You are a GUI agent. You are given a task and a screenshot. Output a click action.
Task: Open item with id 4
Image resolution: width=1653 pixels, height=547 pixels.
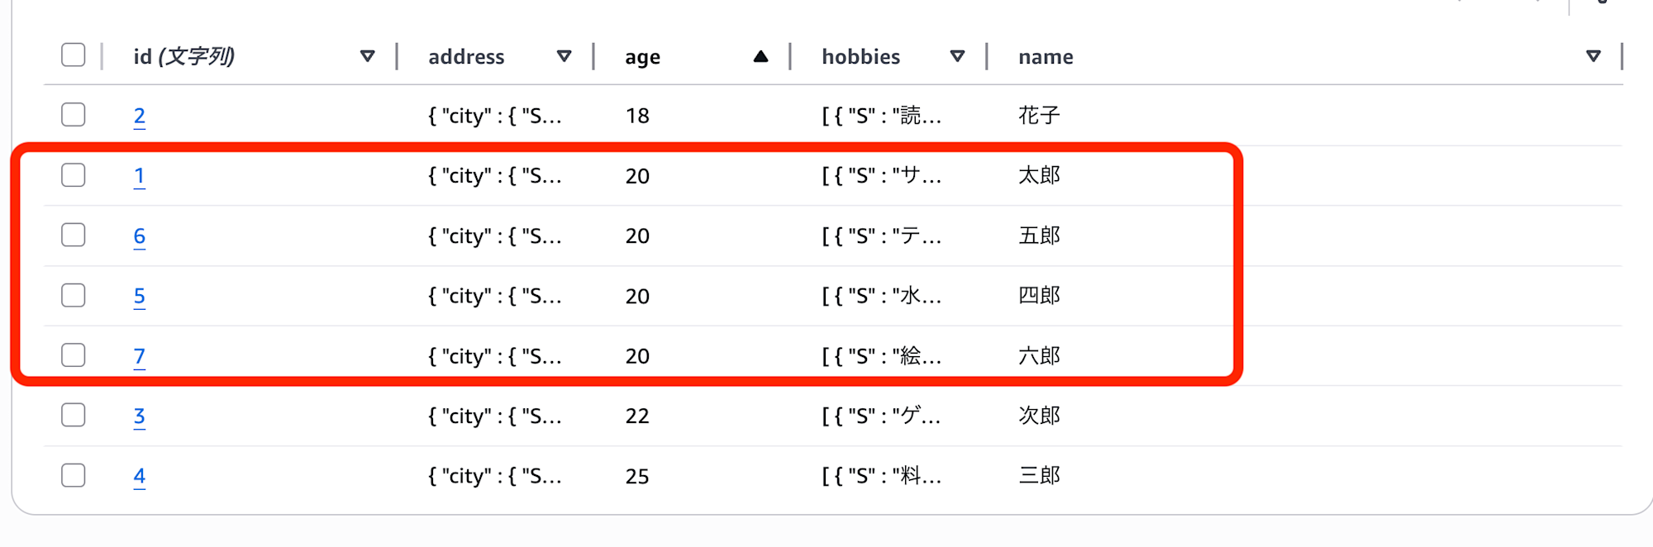click(x=140, y=475)
